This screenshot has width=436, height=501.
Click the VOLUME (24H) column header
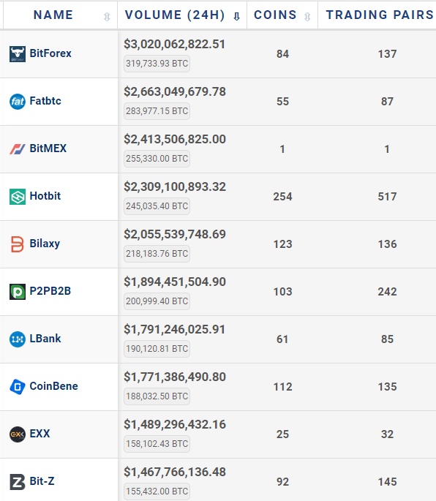(175, 15)
